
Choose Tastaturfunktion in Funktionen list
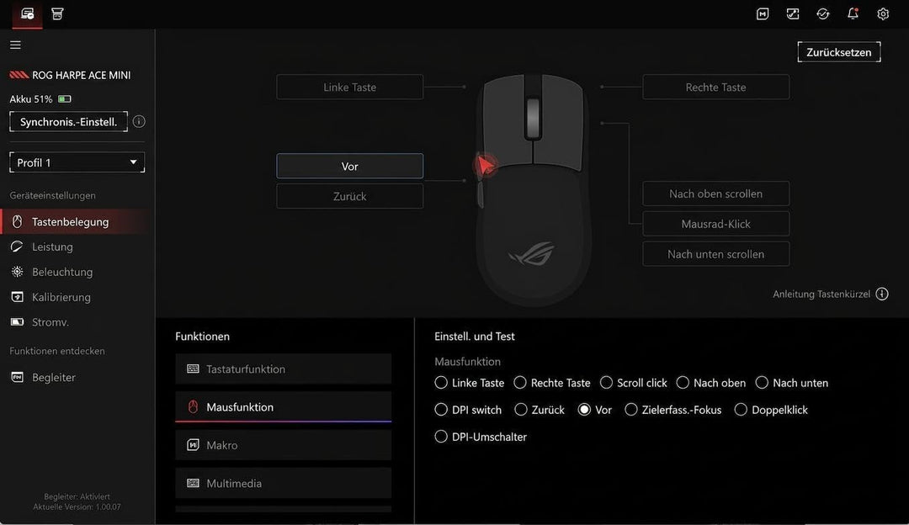coord(283,369)
